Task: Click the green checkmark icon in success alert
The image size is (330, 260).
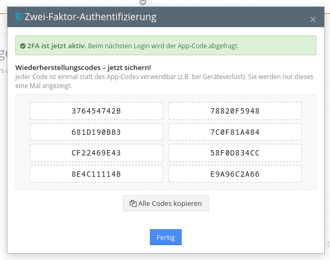Action: click(x=23, y=46)
